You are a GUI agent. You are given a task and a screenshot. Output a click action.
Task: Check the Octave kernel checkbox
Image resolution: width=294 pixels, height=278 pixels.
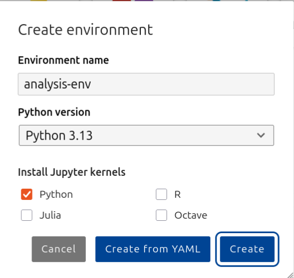(161, 215)
